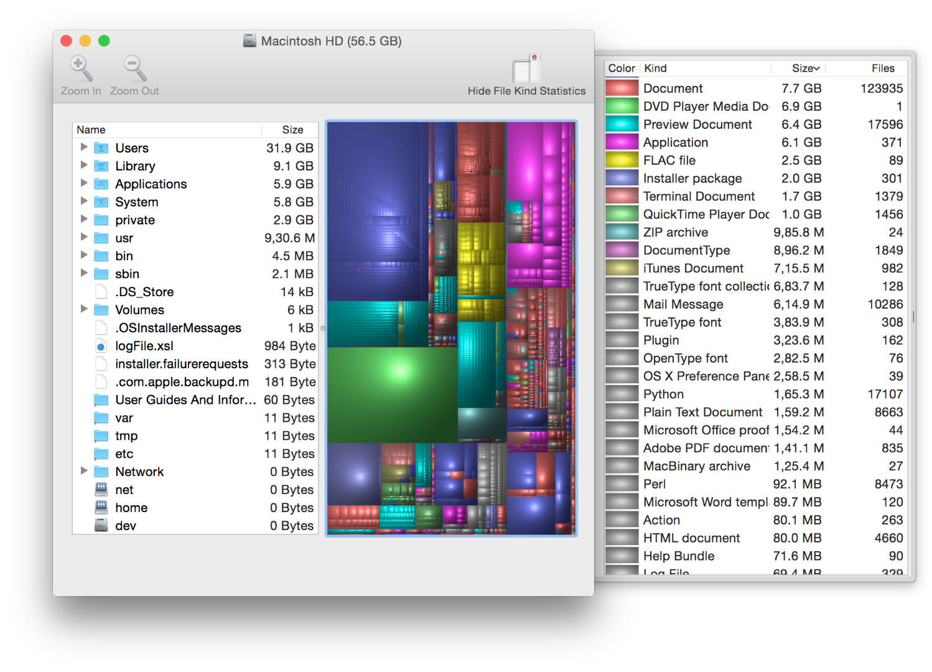Screen dimensions: 932x672
Task: Click the Hide File Kind Statistics drawer icon
Action: point(526,68)
